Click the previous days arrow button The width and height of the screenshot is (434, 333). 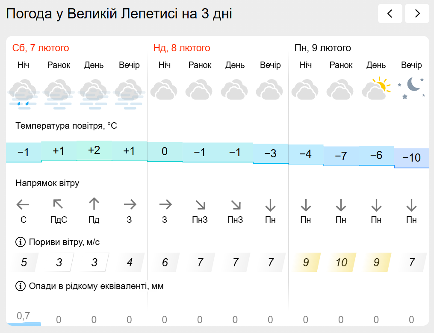pyautogui.click(x=390, y=14)
